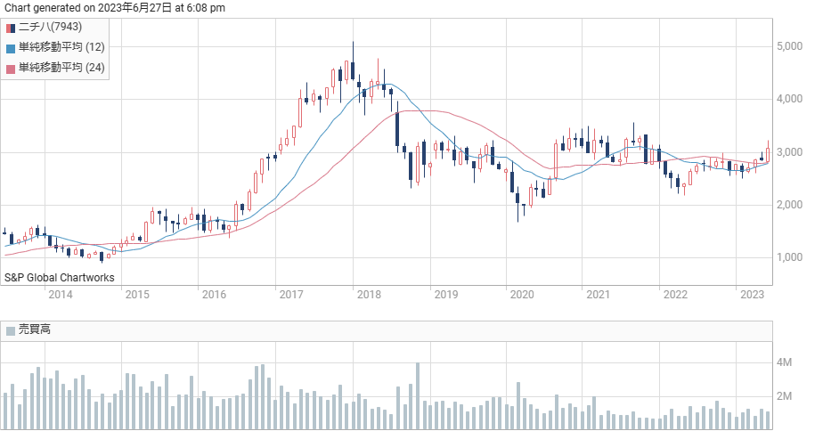Click the 2023 x-axis year label
This screenshot has height=431, width=823.
click(x=752, y=295)
